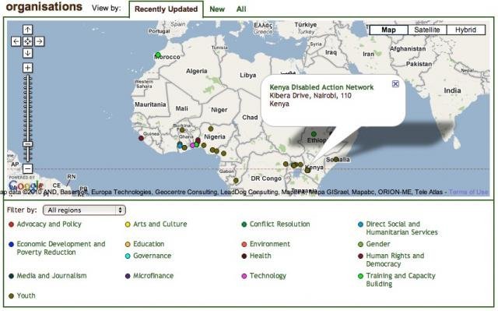This screenshot has height=311, width=498.
Task: Click the magenta Technology marker near Ghana
Action: coord(192,145)
